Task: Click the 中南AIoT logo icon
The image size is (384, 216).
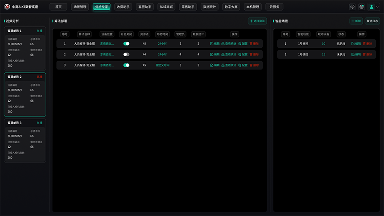Action: (x=7, y=7)
